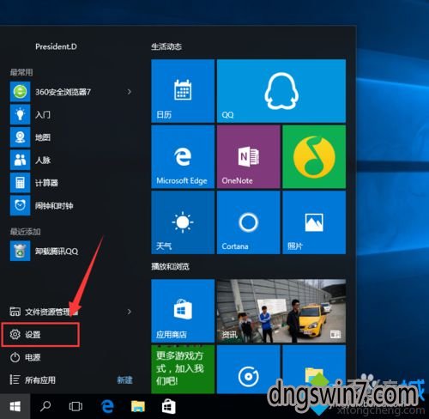The height and width of the screenshot is (419, 429).
Task: Click the President.D user account name
Action: pos(56,46)
